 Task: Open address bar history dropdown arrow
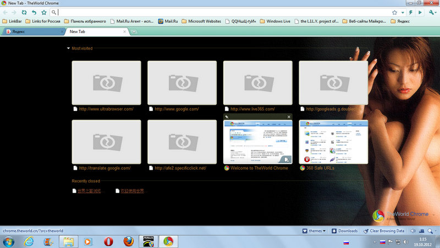(x=403, y=13)
